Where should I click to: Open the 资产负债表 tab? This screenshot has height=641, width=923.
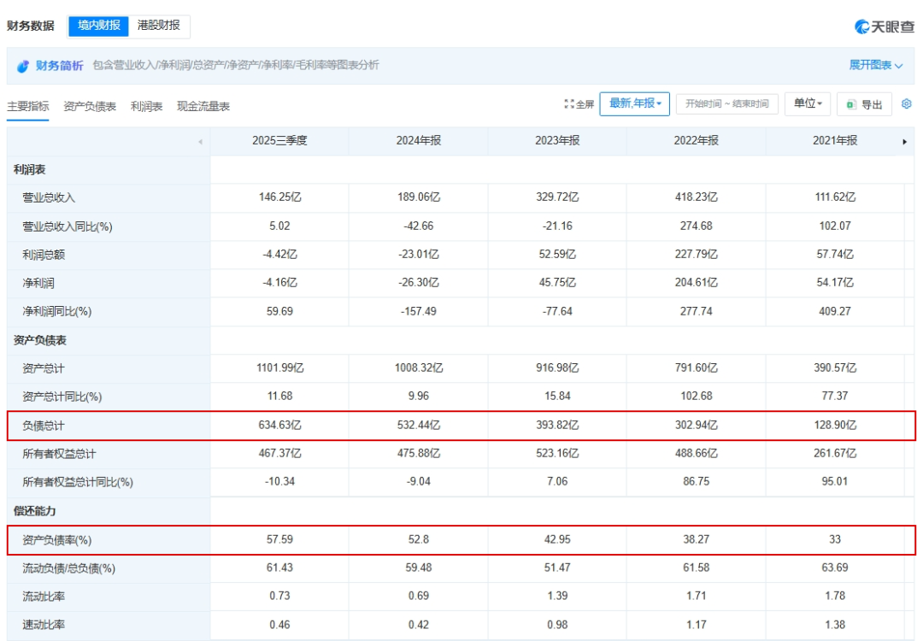pyautogui.click(x=90, y=107)
